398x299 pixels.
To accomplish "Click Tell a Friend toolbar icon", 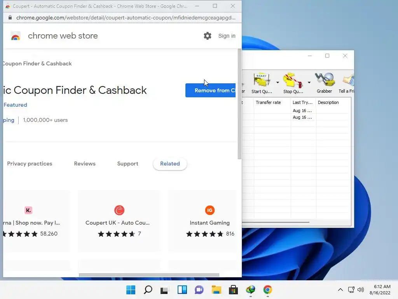I will (348, 79).
